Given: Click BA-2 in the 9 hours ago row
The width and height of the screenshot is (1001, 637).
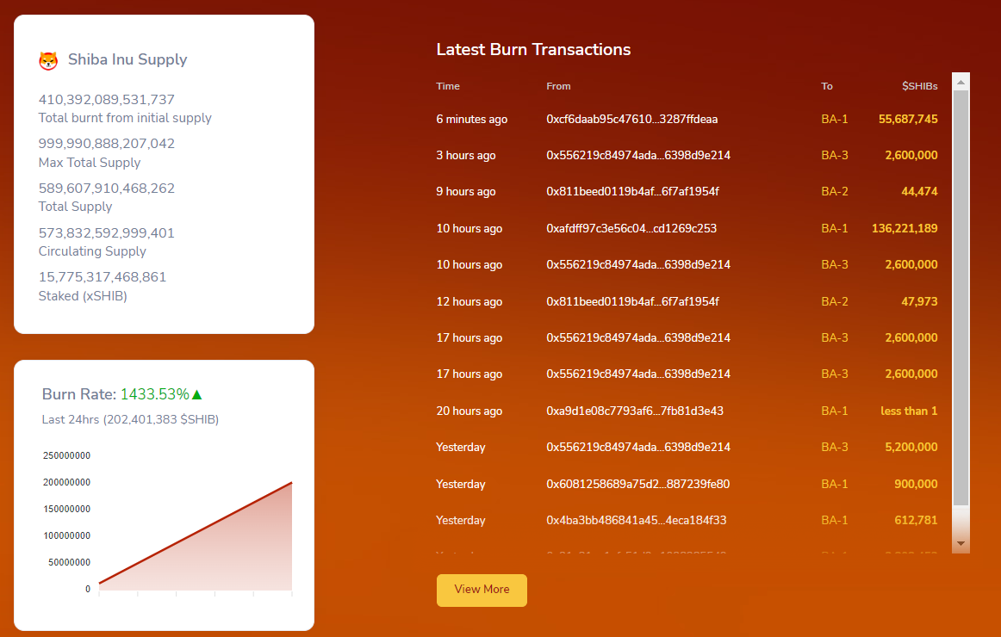Looking at the screenshot, I should (835, 191).
